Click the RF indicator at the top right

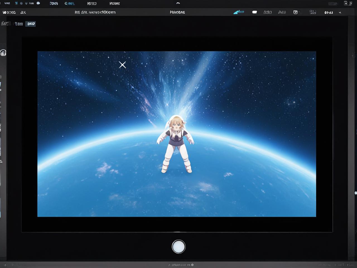pos(348,3)
